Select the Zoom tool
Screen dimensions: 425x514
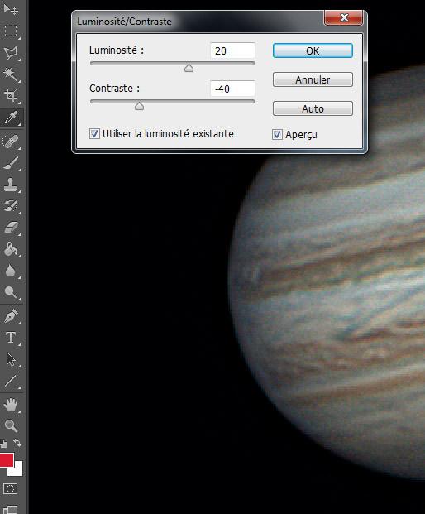pos(11,425)
